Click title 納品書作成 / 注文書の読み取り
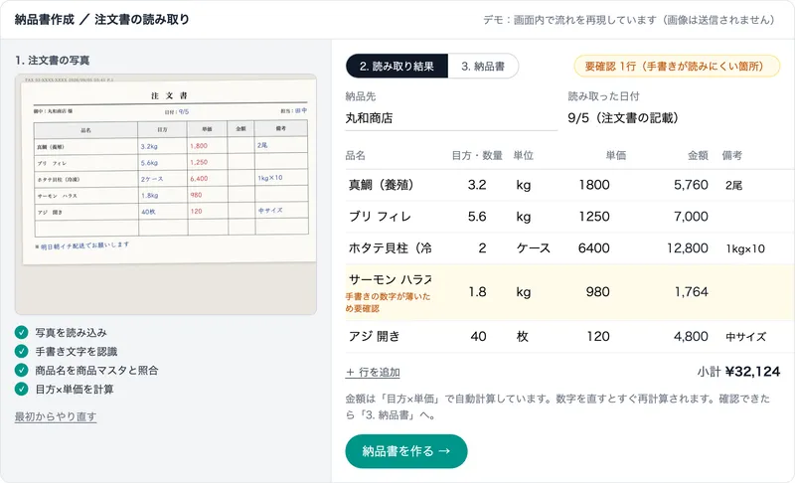Image resolution: width=795 pixels, height=483 pixels. (x=102, y=19)
